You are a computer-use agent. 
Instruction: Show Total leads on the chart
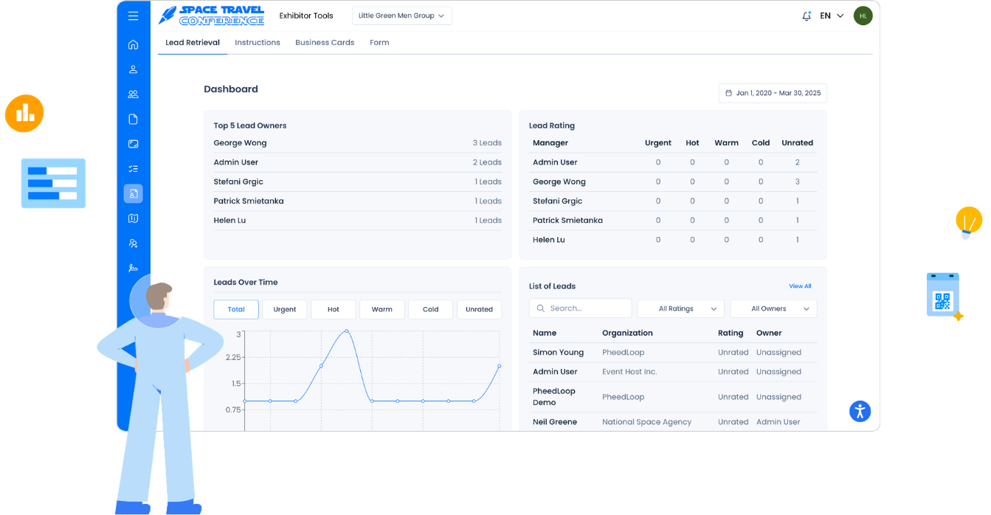coord(236,309)
